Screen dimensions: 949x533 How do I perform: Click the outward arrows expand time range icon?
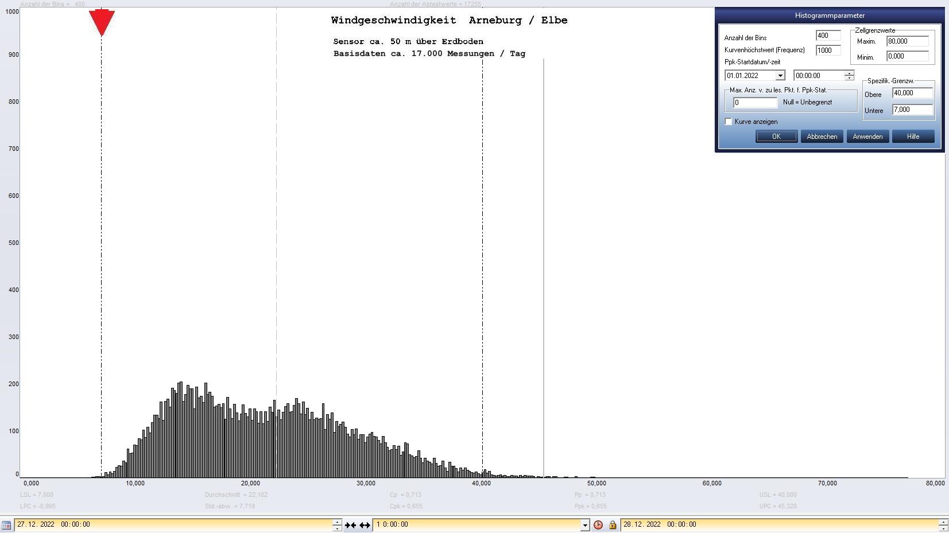point(365,525)
